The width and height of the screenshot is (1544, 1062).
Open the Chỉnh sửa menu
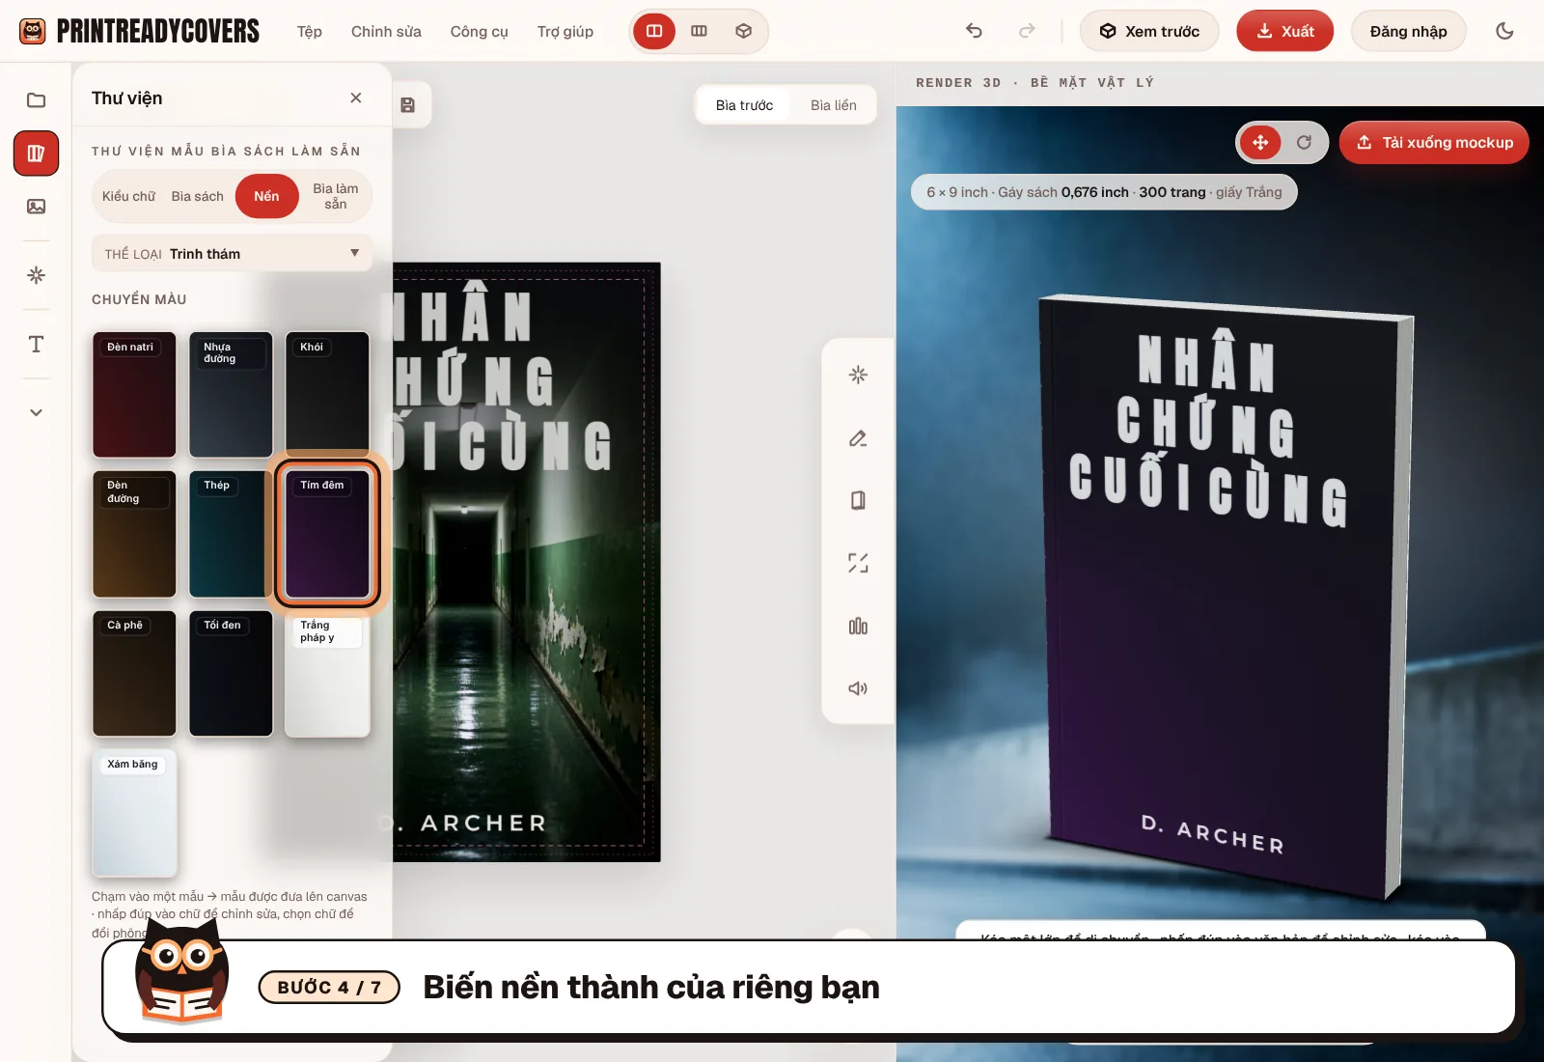click(386, 31)
